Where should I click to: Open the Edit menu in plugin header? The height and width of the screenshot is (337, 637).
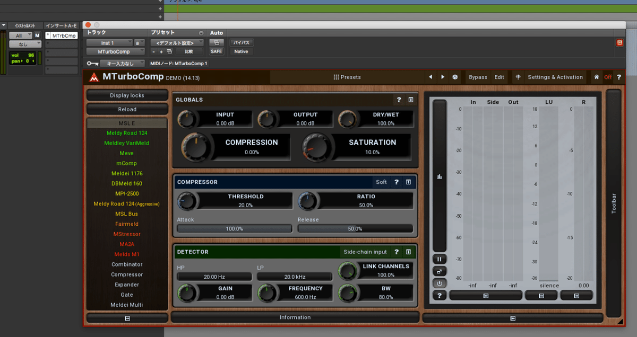(x=500, y=77)
